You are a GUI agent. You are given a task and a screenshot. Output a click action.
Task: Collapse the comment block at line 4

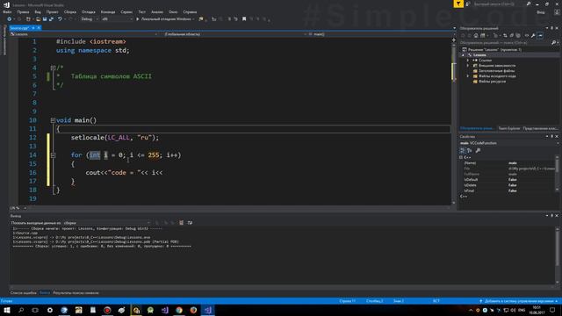[53, 68]
